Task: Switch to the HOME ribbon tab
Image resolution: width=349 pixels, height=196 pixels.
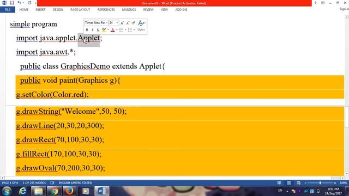Action: [24, 10]
